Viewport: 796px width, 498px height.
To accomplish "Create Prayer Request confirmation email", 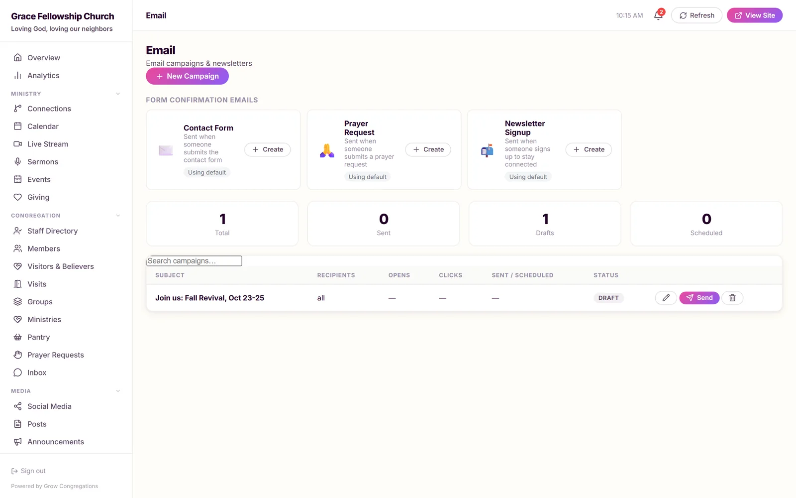I will (428, 149).
